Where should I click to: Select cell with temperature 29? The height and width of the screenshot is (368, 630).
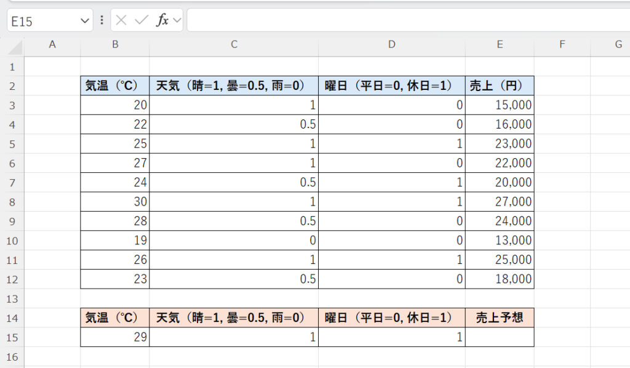point(114,337)
